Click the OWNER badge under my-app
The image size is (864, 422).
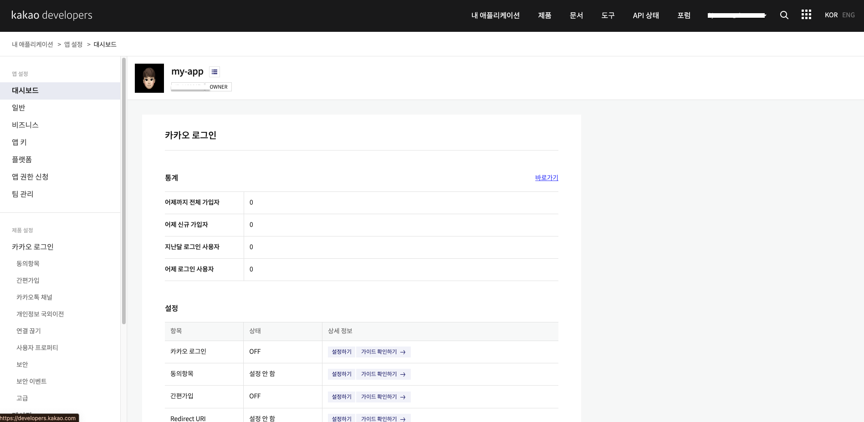pyautogui.click(x=219, y=87)
